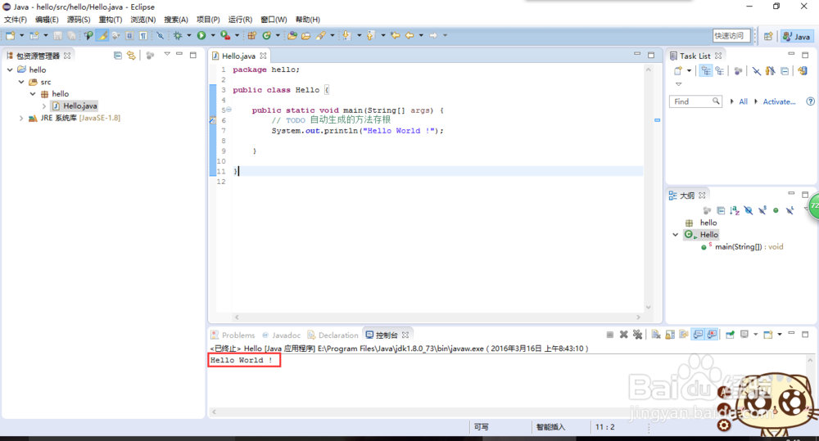
Task: Expand the JRE 系统库 tree node
Action: coord(21,118)
